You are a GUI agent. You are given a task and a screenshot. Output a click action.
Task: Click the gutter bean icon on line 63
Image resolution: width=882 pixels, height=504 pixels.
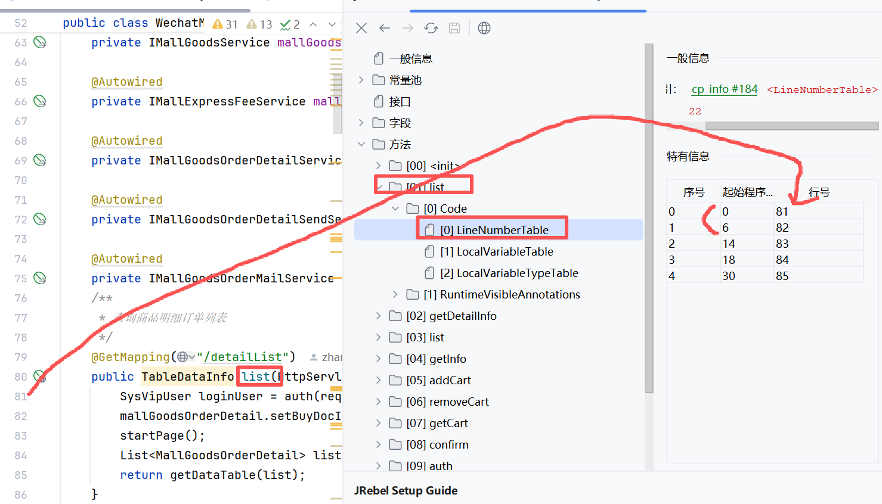tap(40, 42)
